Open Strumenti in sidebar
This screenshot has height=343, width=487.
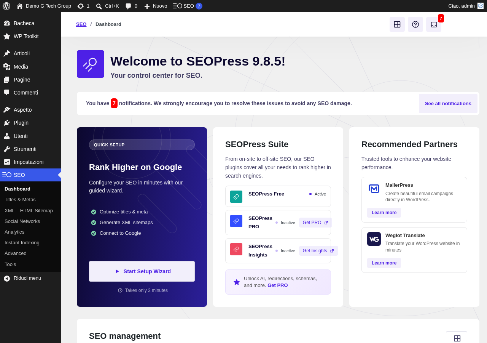point(30,149)
